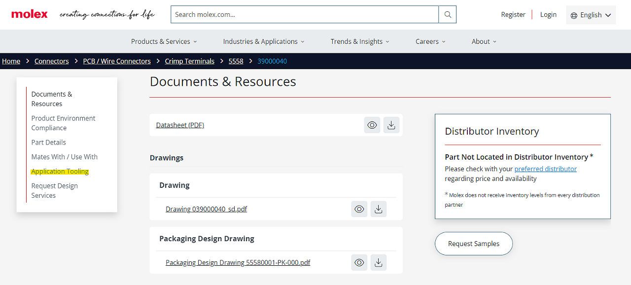This screenshot has height=285, width=631.
Task: Open the English language dropdown
Action: (x=591, y=15)
